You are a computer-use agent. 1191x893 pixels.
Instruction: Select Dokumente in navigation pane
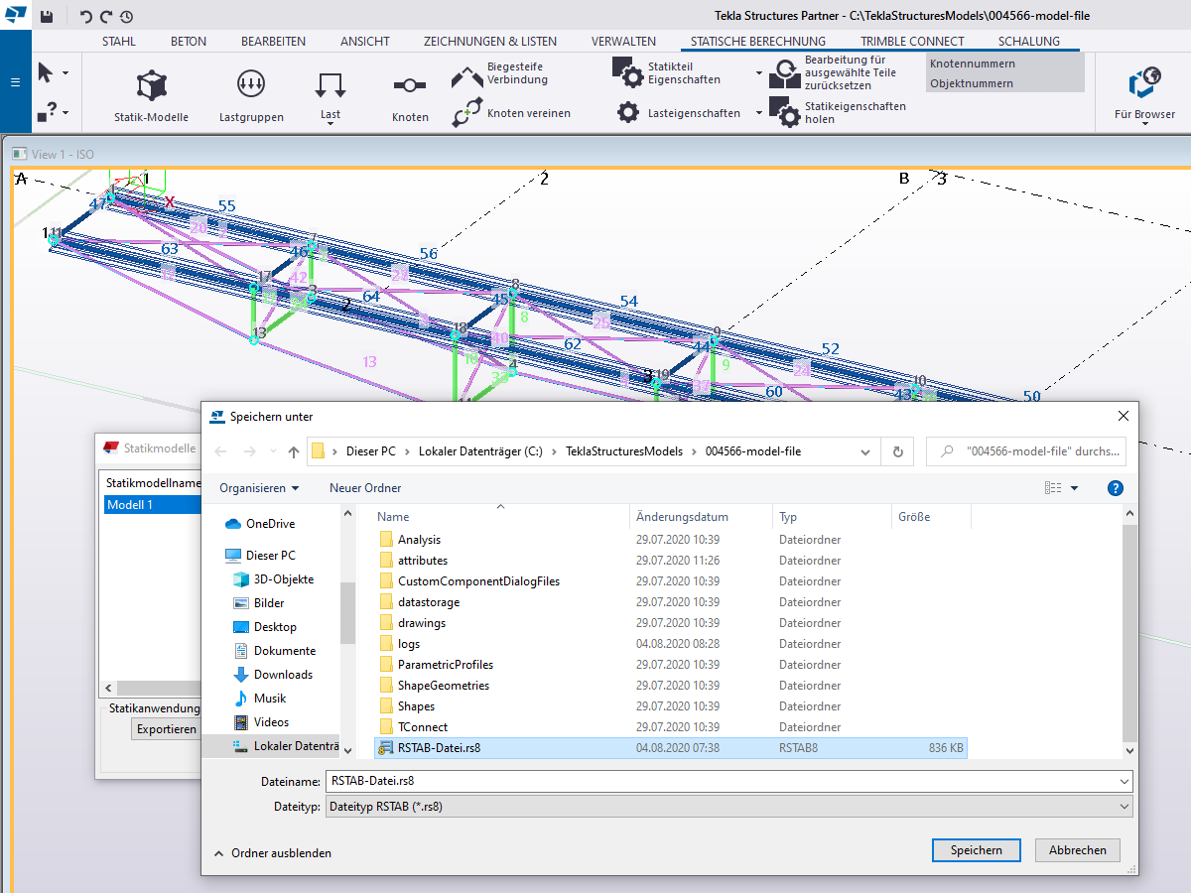pos(274,651)
